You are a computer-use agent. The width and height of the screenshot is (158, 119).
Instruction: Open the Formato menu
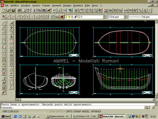pyautogui.click(x=46, y=6)
